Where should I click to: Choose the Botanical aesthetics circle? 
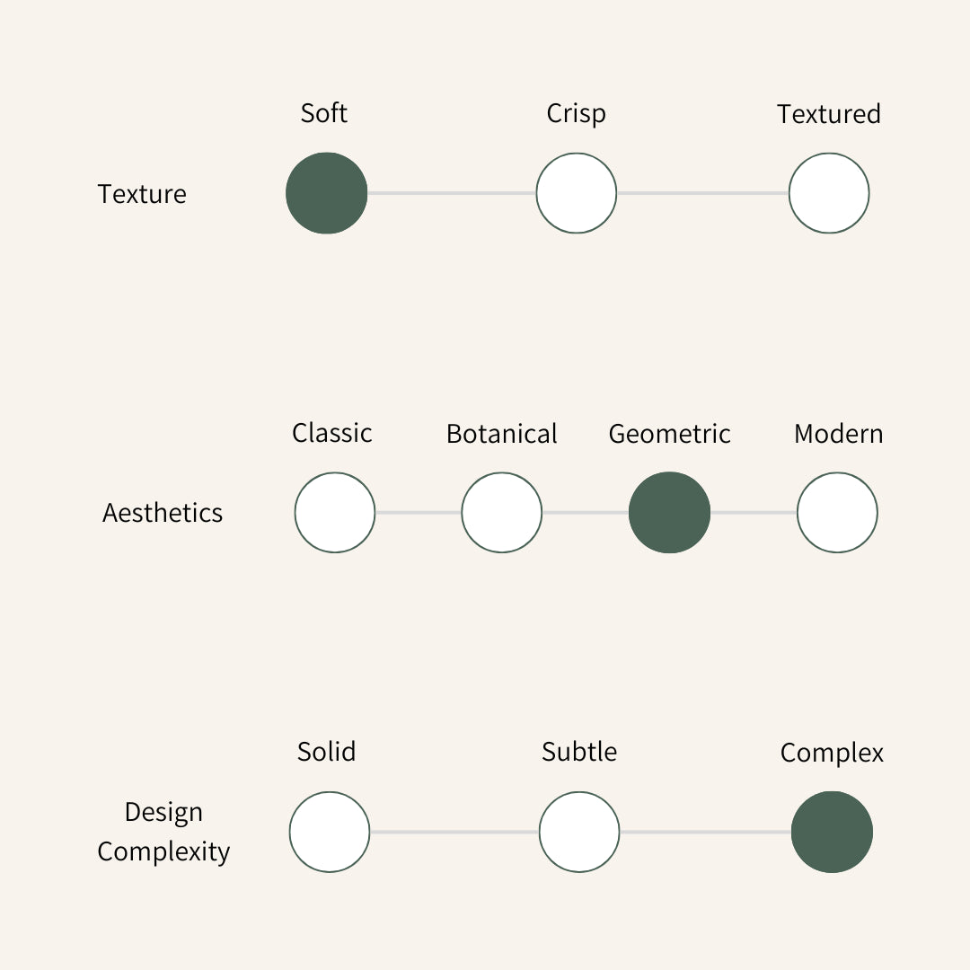coord(502,512)
